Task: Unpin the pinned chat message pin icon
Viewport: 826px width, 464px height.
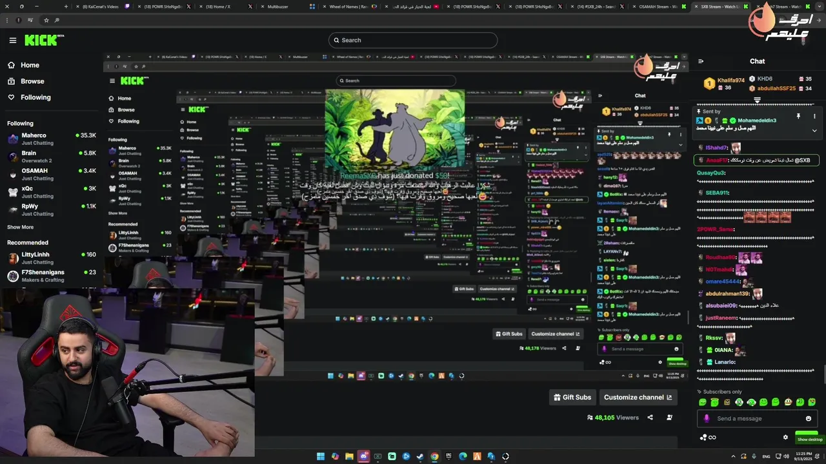Action: [798, 116]
